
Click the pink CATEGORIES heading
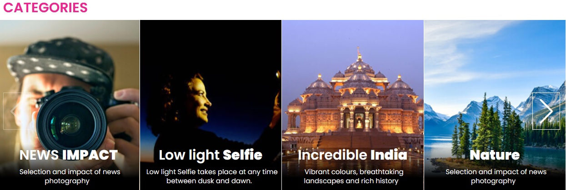[x=45, y=8]
